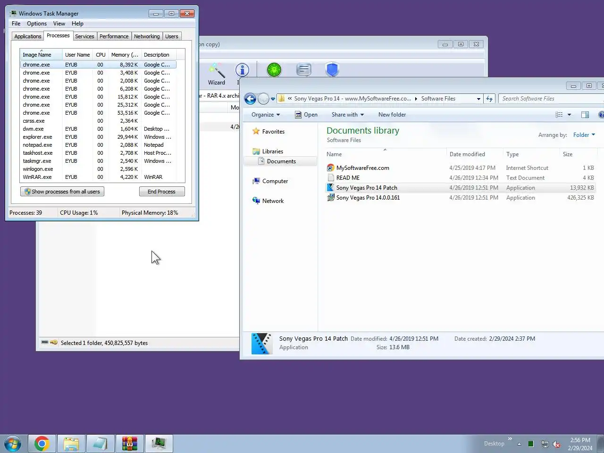Click the Explorer Back arrow button

pos(250,99)
